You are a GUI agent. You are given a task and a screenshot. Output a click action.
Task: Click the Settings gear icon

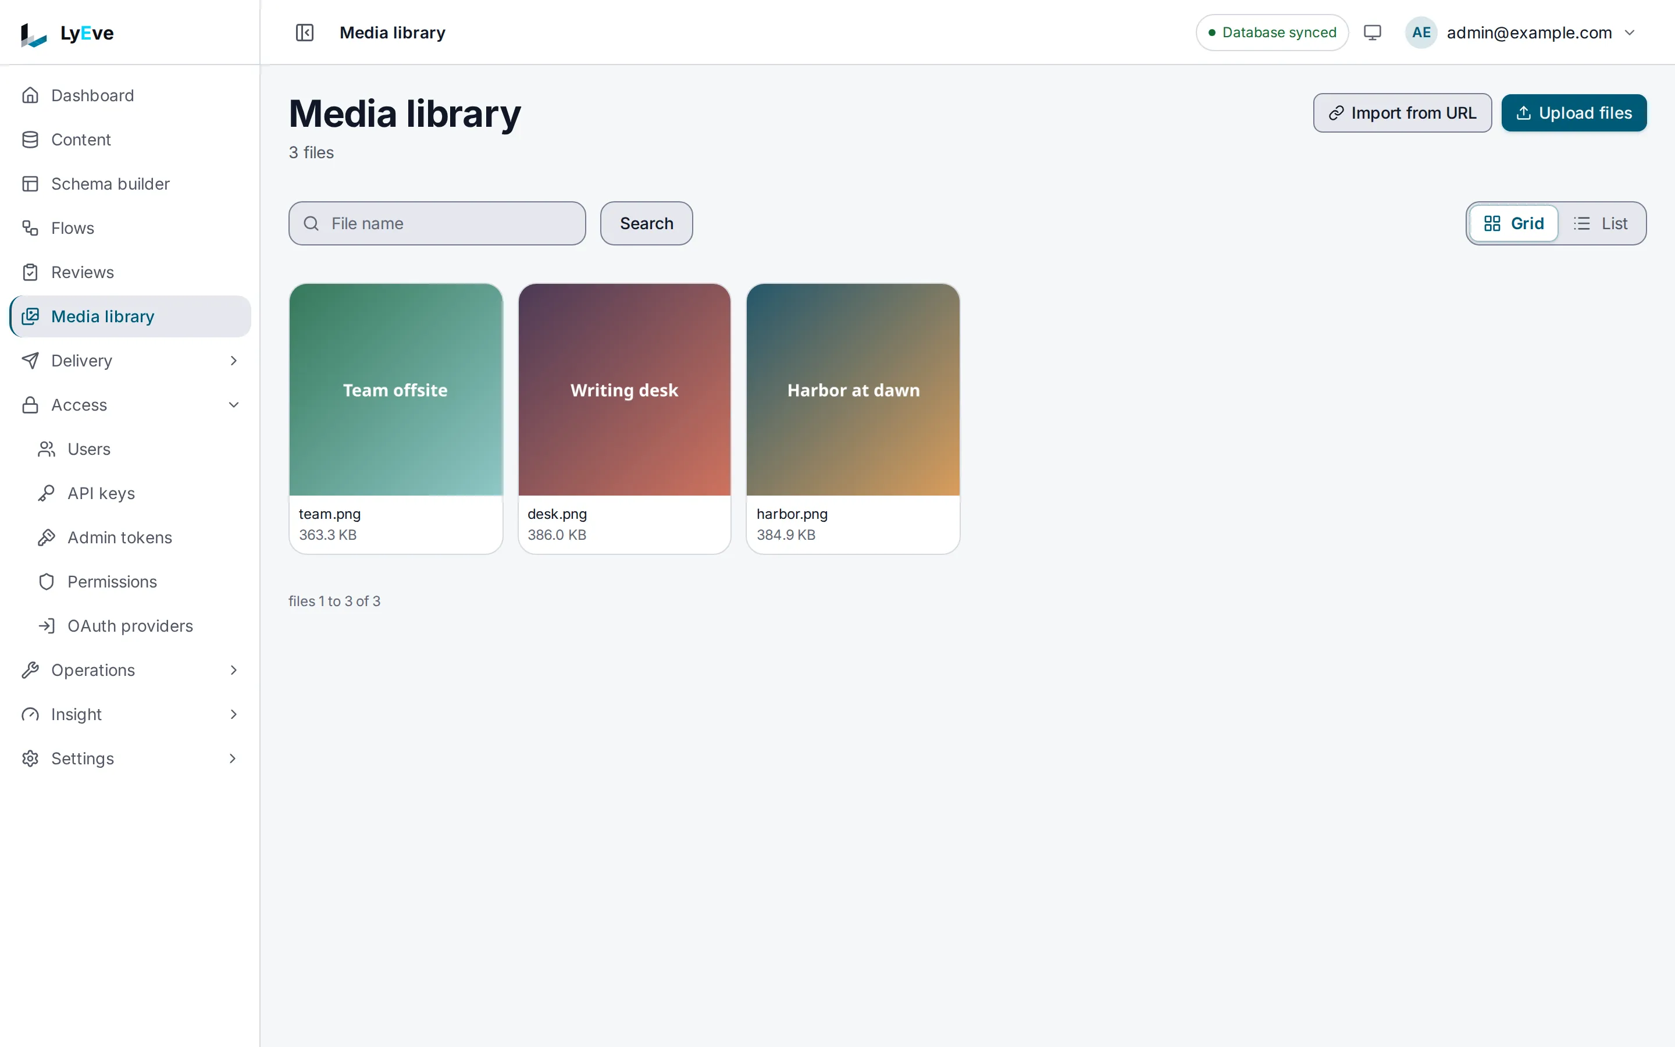(x=30, y=759)
